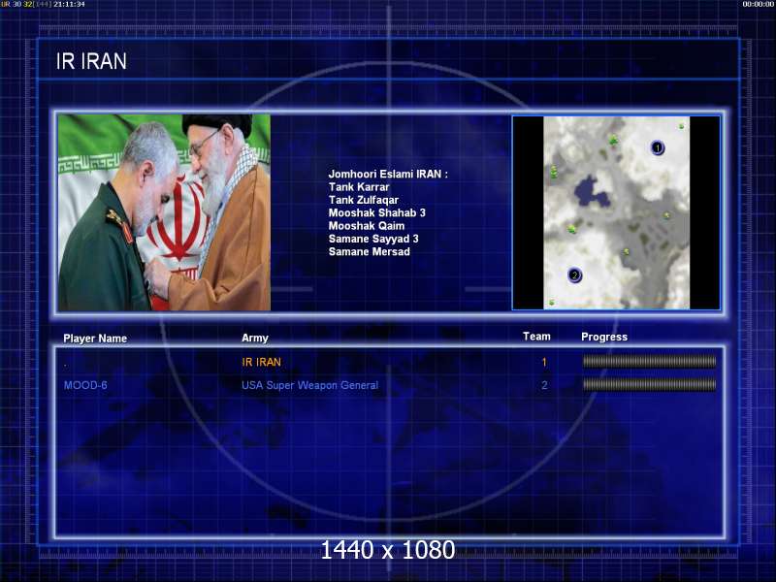Viewport: 776px width, 582px height.
Task: Click the Progress column header
Action: coord(604,337)
